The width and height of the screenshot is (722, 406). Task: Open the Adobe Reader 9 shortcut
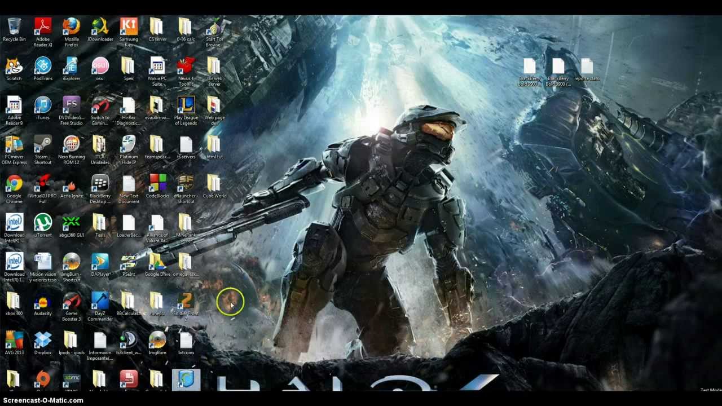[14, 111]
